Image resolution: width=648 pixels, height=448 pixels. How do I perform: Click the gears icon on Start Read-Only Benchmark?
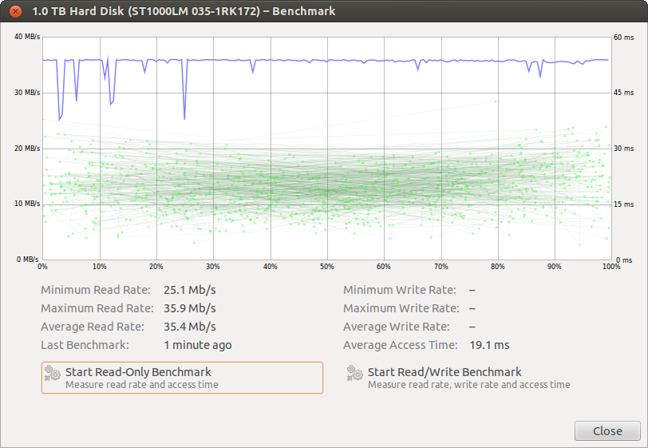click(53, 374)
